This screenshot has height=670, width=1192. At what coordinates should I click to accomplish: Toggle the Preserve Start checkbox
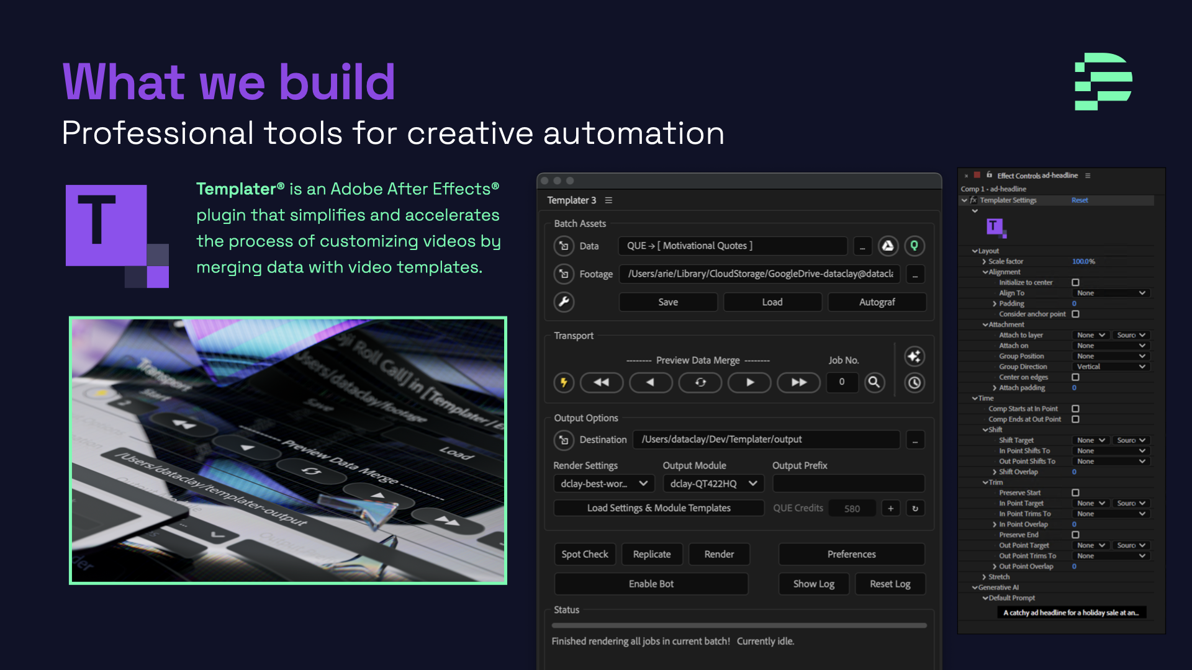pos(1075,493)
